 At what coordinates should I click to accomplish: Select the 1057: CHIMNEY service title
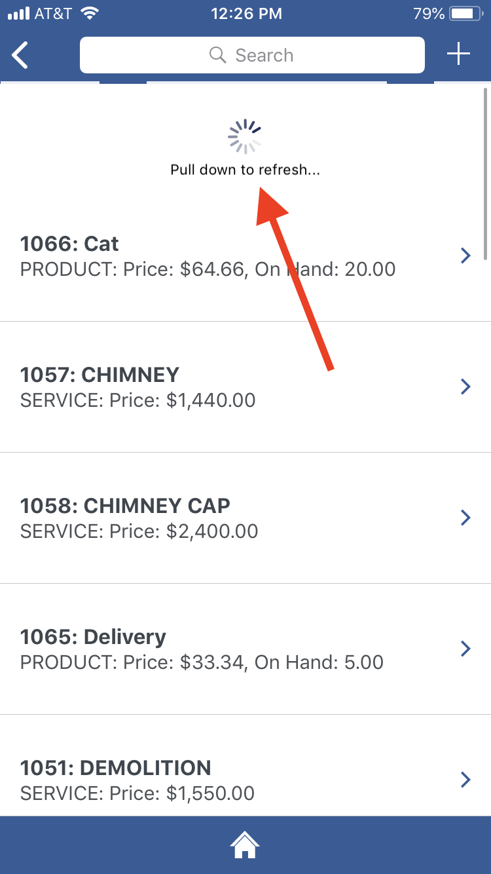coord(100,375)
